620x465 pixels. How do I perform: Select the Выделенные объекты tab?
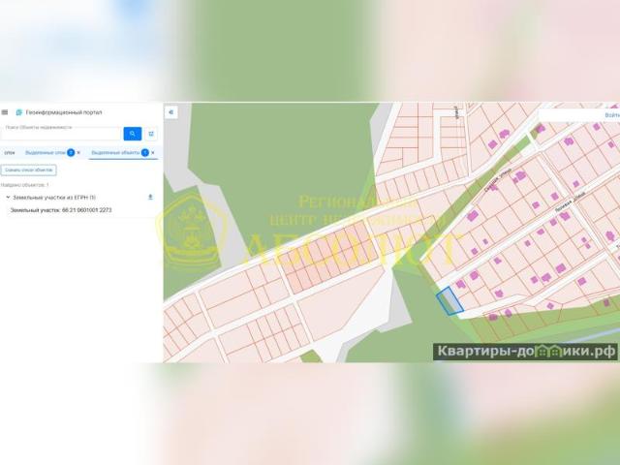[115, 153]
